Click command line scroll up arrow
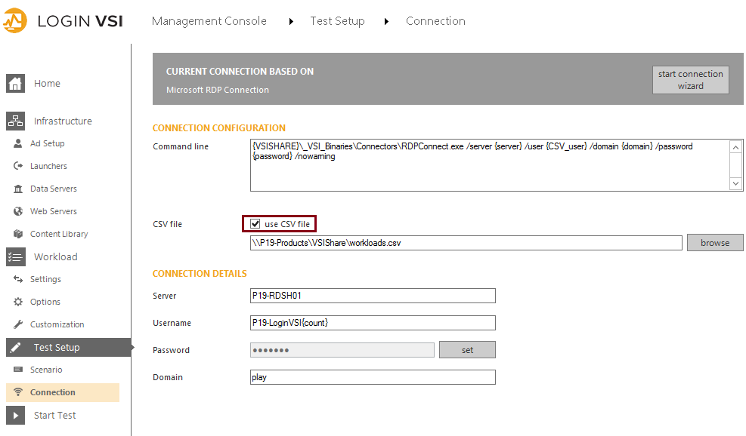The width and height of the screenshot is (746, 436). (735, 147)
